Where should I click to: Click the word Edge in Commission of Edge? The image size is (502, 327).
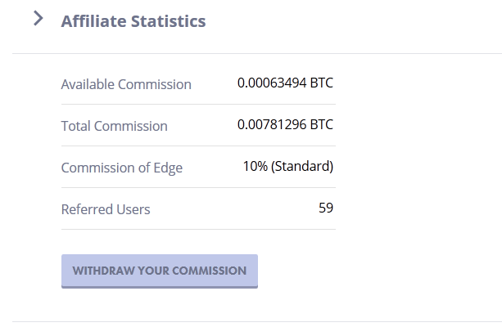[x=166, y=168]
